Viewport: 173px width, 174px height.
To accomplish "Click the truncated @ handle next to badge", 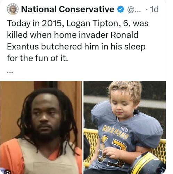I will (134, 9).
